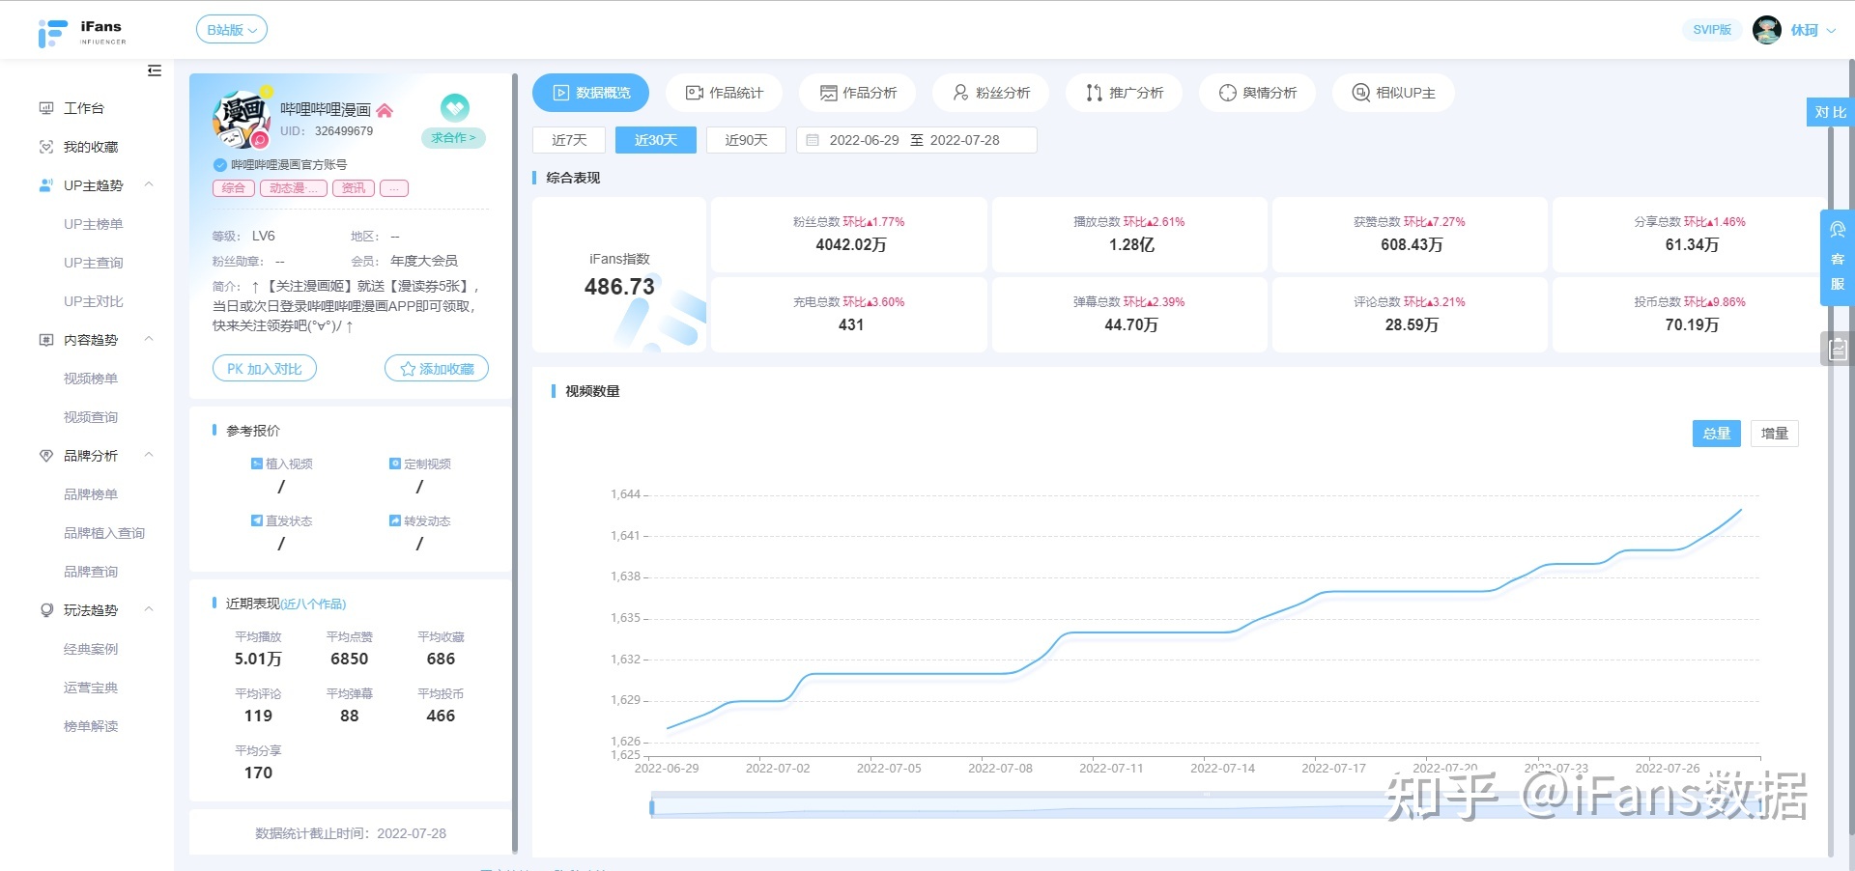Click 求合作 button
Viewport: 1855px width, 871px height.
pos(454,138)
